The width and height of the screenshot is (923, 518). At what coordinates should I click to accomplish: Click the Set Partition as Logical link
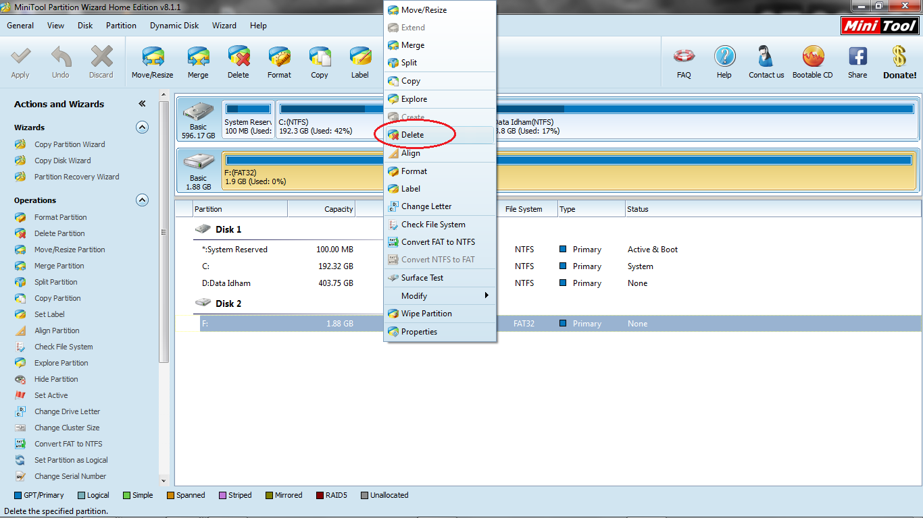click(71, 460)
